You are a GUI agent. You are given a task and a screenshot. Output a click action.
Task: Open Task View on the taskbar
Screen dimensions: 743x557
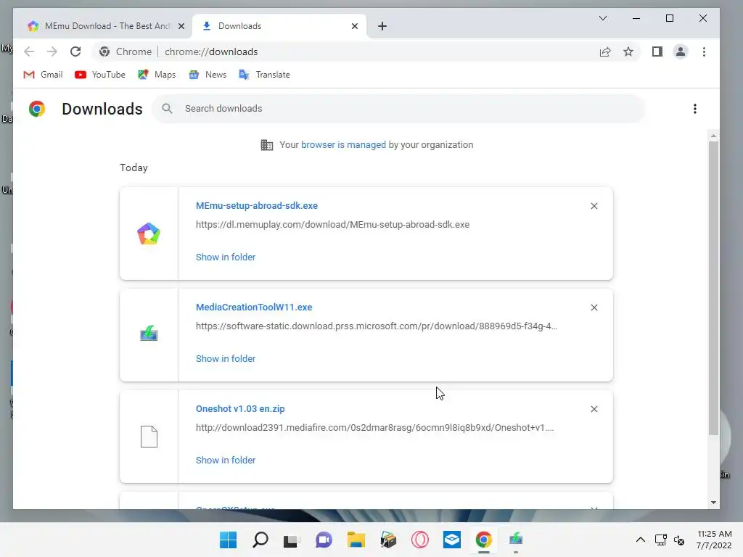coord(291,540)
